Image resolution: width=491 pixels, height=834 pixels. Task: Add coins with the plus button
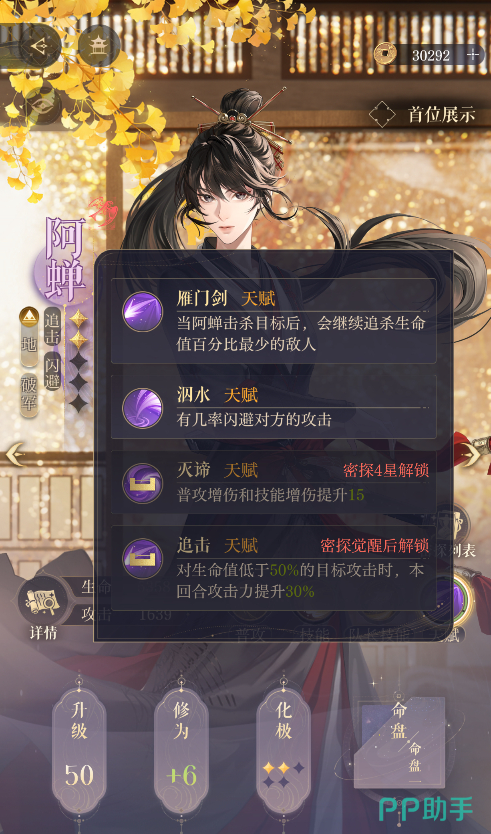pyautogui.click(x=473, y=55)
